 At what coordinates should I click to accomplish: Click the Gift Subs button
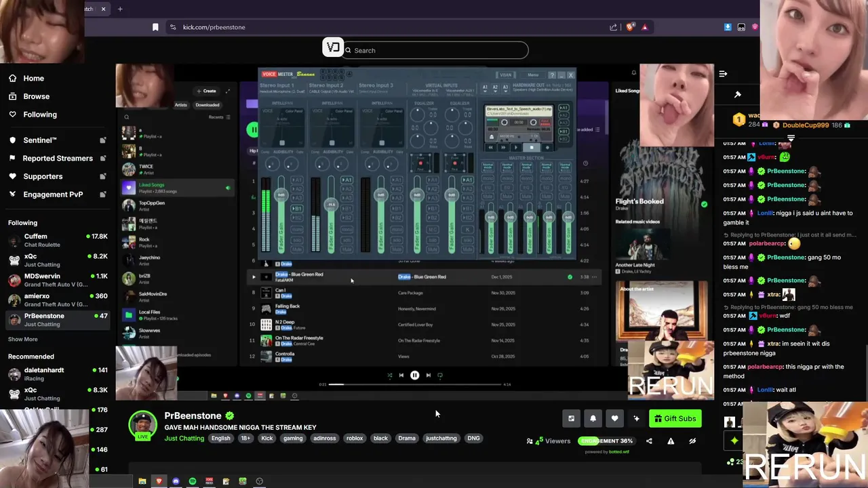pos(675,418)
